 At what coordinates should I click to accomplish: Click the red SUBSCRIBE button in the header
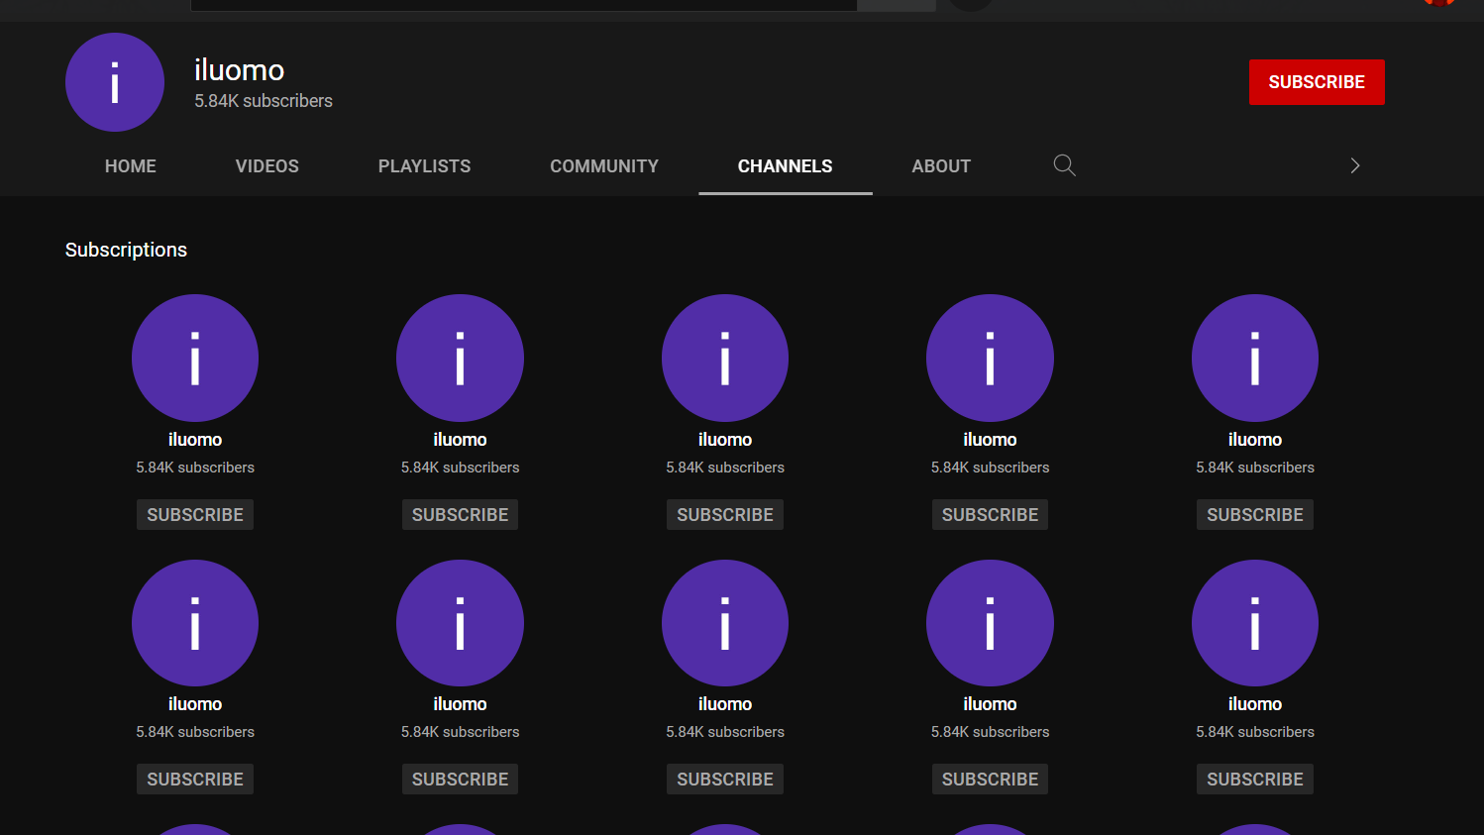1317,82
